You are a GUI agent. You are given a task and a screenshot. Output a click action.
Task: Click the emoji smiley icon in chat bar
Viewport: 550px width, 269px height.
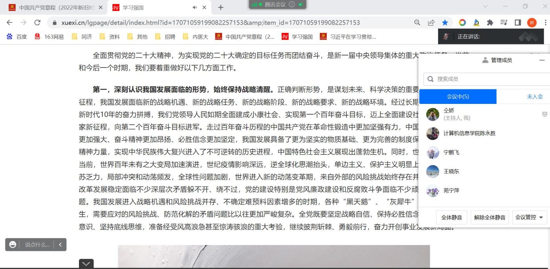(13, 245)
